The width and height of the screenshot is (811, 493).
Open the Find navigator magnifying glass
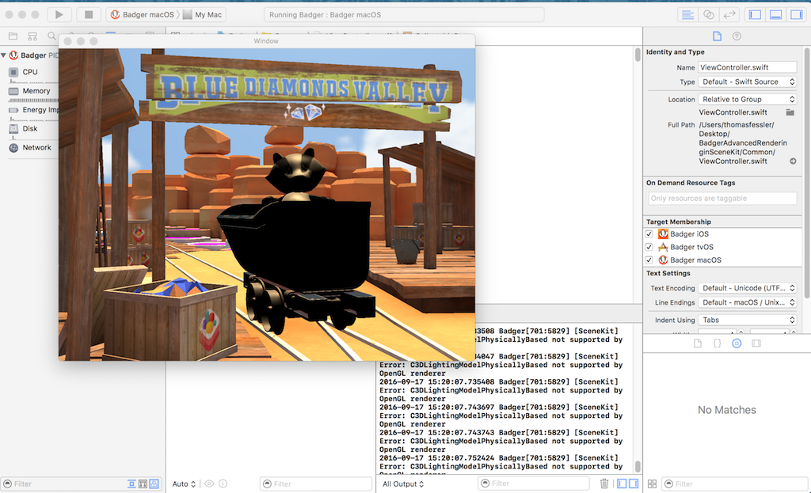tap(51, 36)
